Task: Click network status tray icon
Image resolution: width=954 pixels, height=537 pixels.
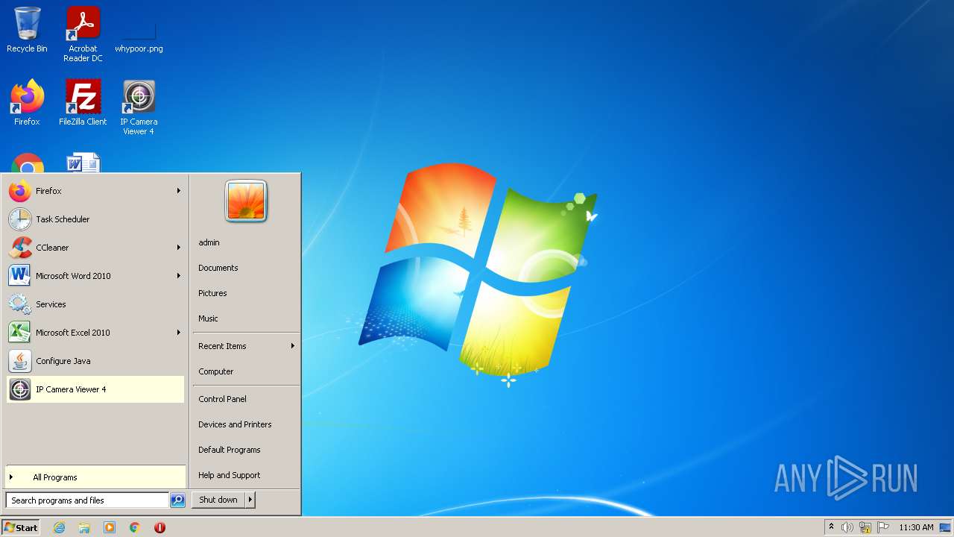Action: [x=865, y=527]
